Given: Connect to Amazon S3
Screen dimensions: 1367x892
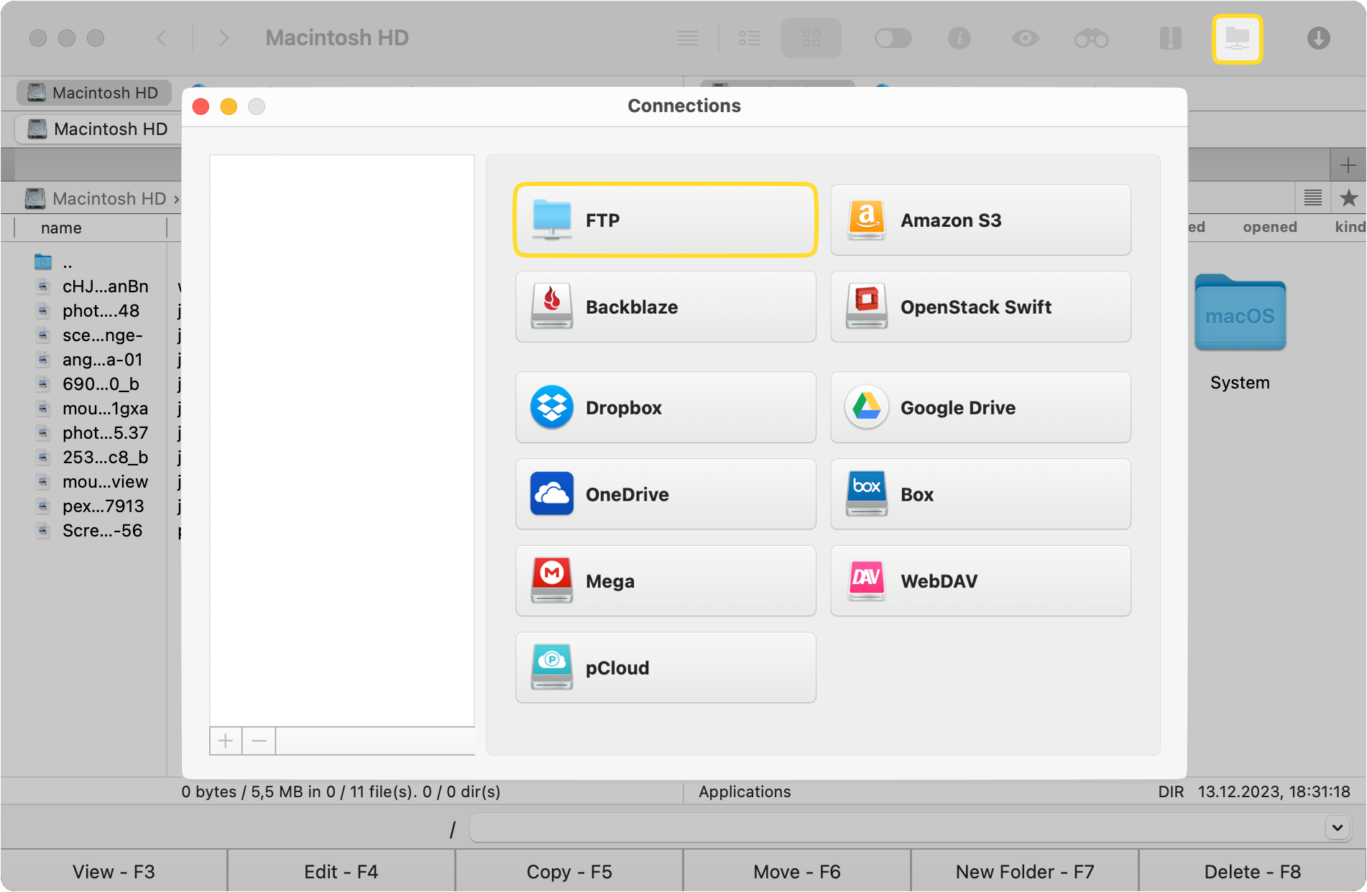Looking at the screenshot, I should coord(980,220).
